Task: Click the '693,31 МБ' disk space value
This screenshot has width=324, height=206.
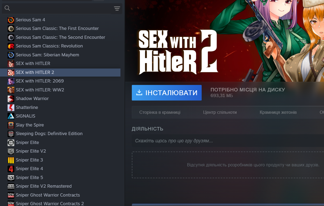Action: coord(221,95)
